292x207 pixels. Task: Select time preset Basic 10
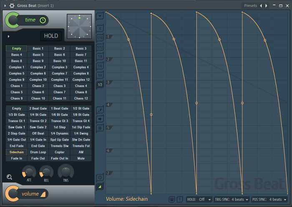pyautogui.click(x=60, y=61)
